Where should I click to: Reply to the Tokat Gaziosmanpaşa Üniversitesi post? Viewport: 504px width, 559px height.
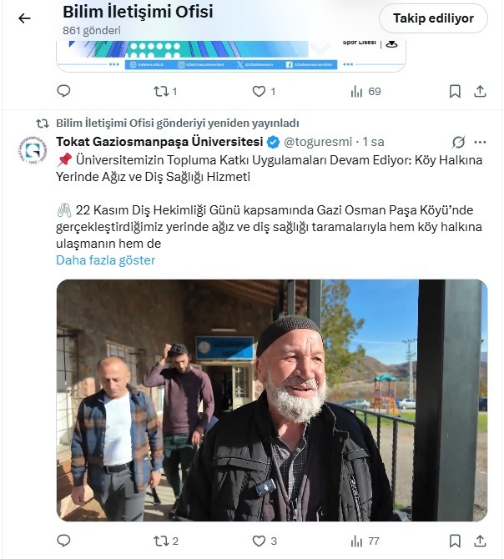pyautogui.click(x=63, y=541)
